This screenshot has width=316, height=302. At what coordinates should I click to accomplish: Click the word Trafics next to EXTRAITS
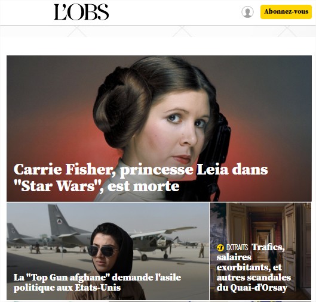pyautogui.click(x=268, y=247)
